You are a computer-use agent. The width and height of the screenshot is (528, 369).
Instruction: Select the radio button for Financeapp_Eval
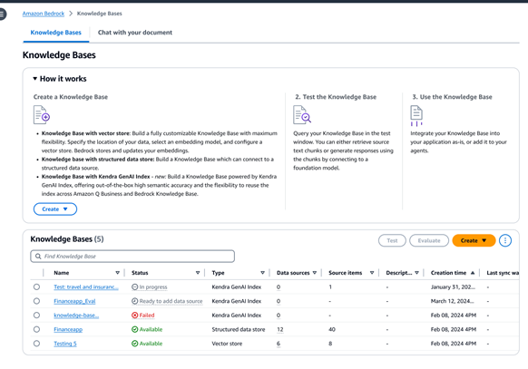(36, 301)
